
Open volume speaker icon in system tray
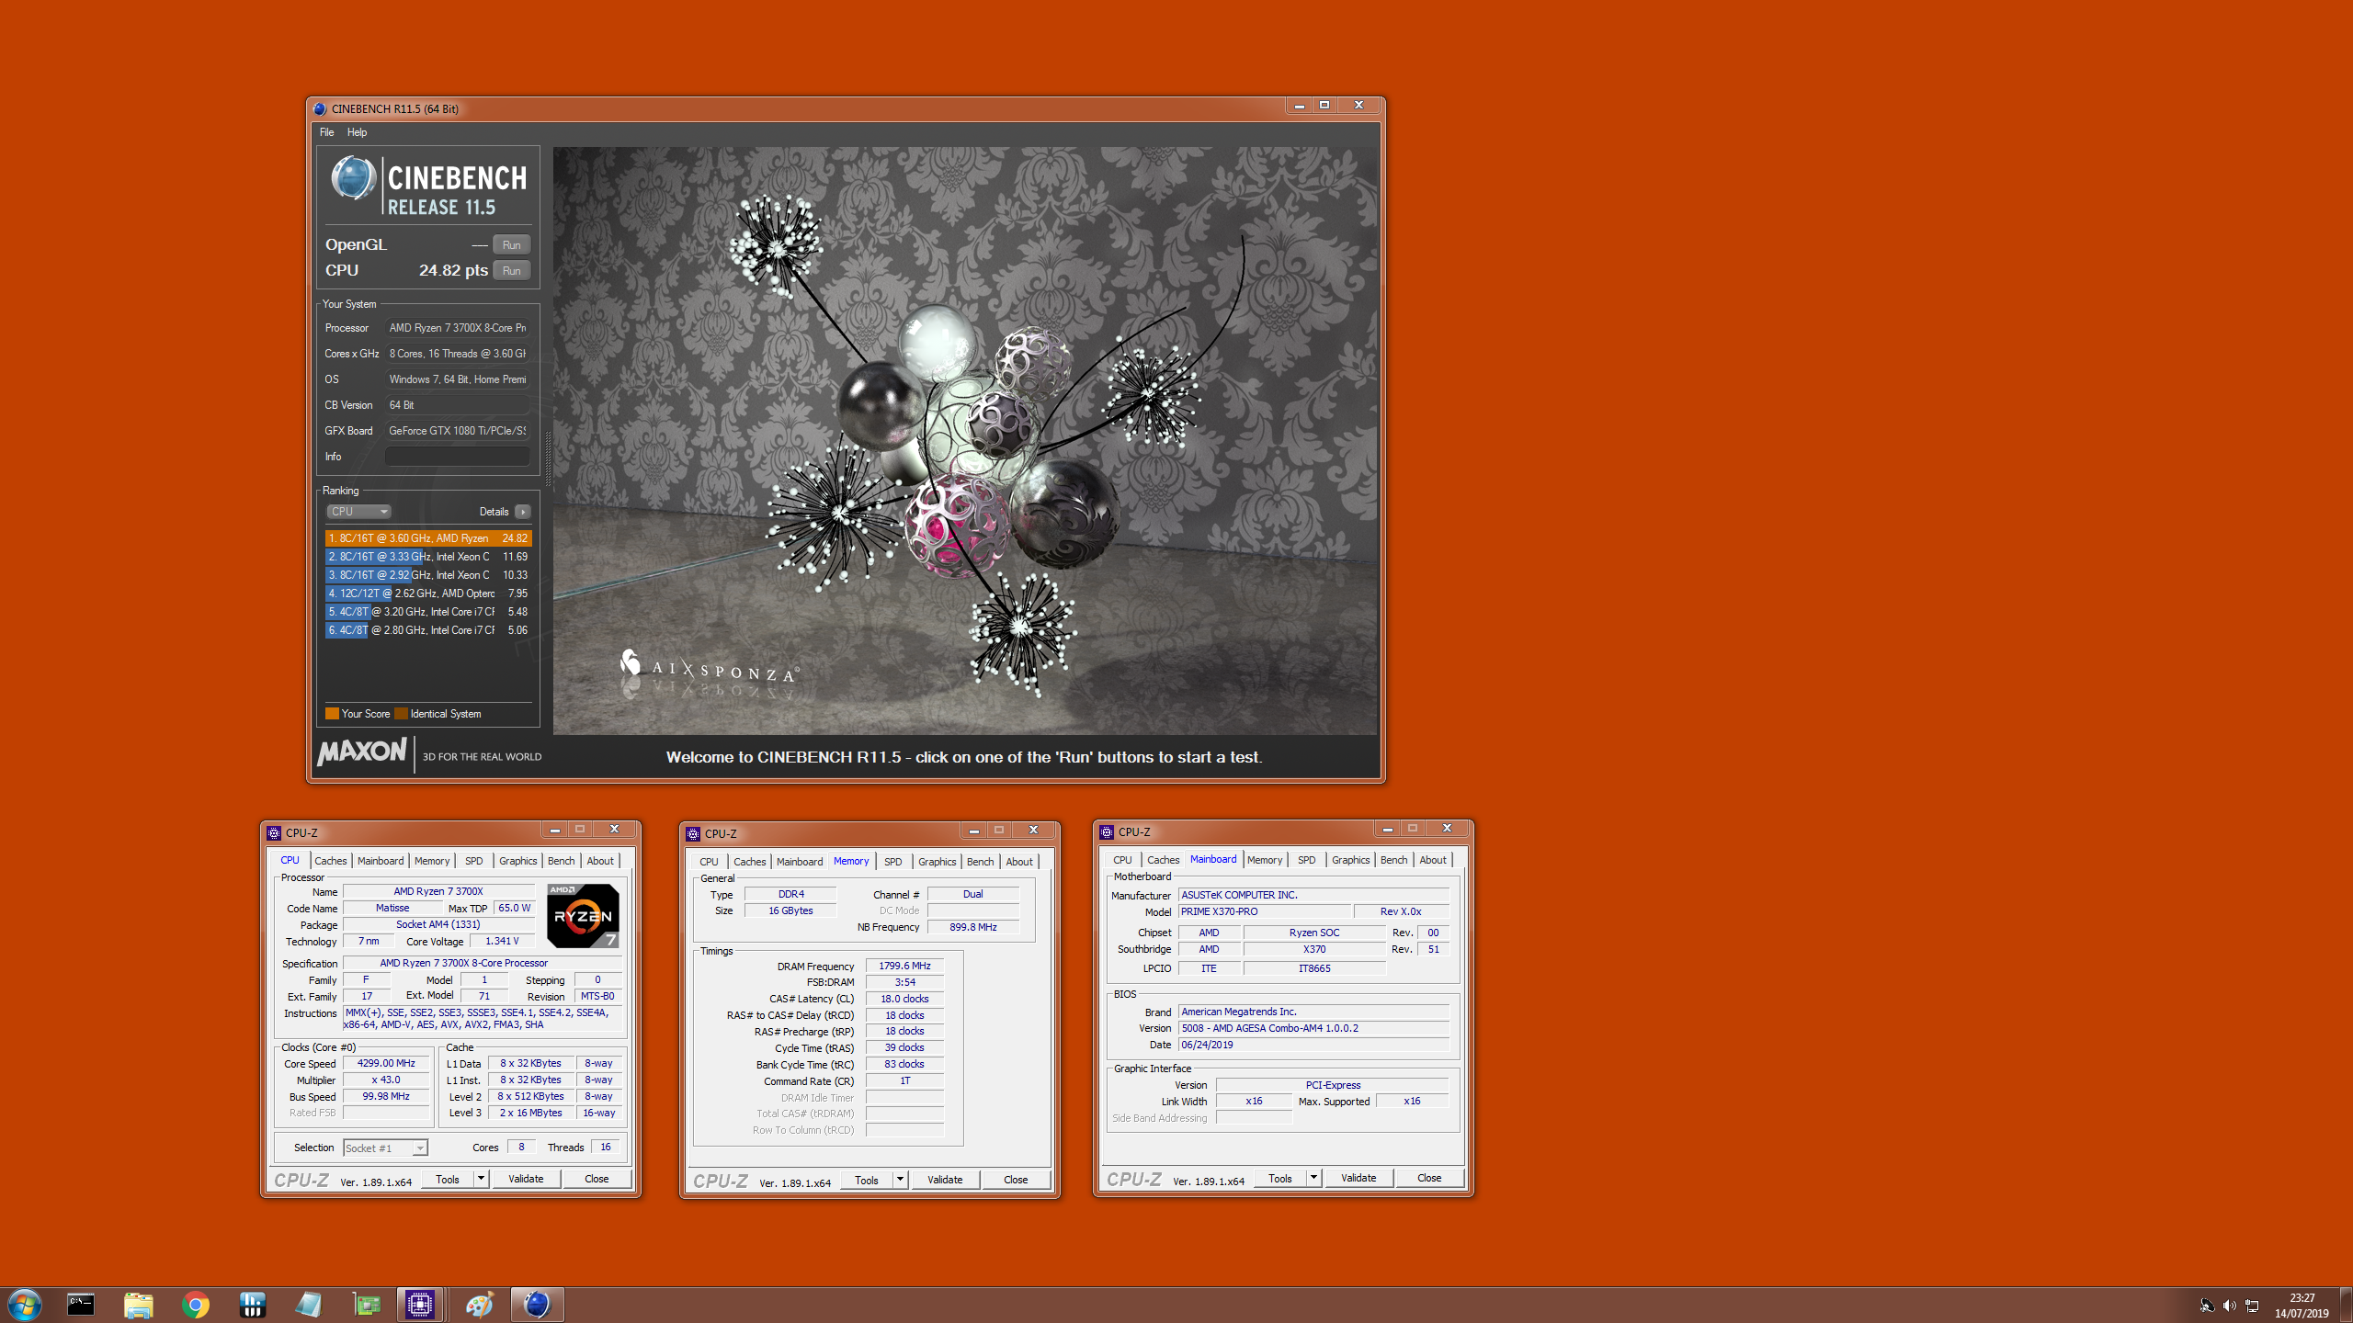pos(2229,1306)
